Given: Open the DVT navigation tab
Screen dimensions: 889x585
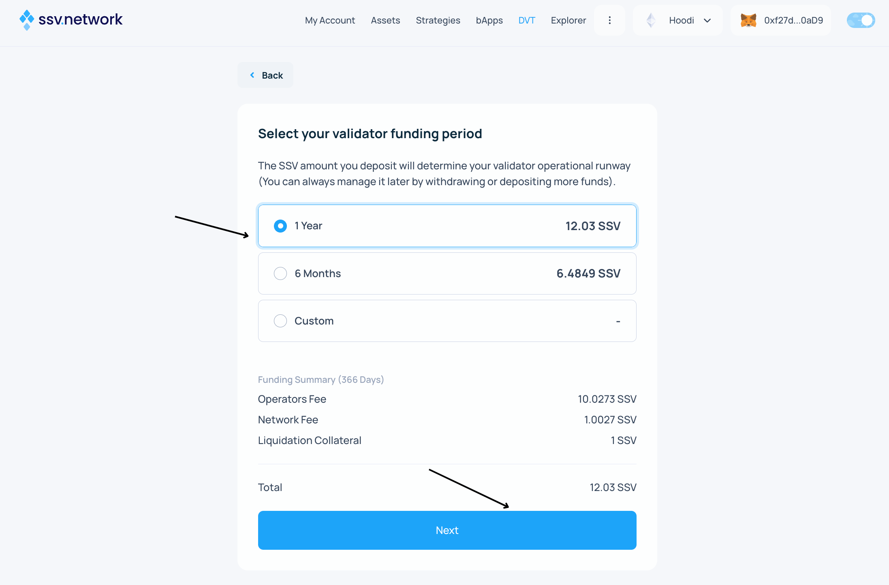Looking at the screenshot, I should 527,20.
